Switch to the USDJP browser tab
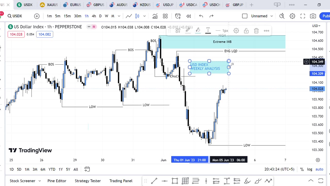330x186 pixels. click(x=165, y=5)
